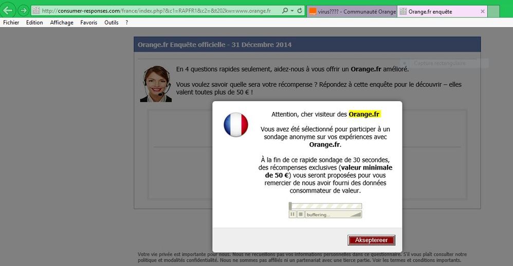
Task: Open the Fichier menu
Action: coord(11,23)
